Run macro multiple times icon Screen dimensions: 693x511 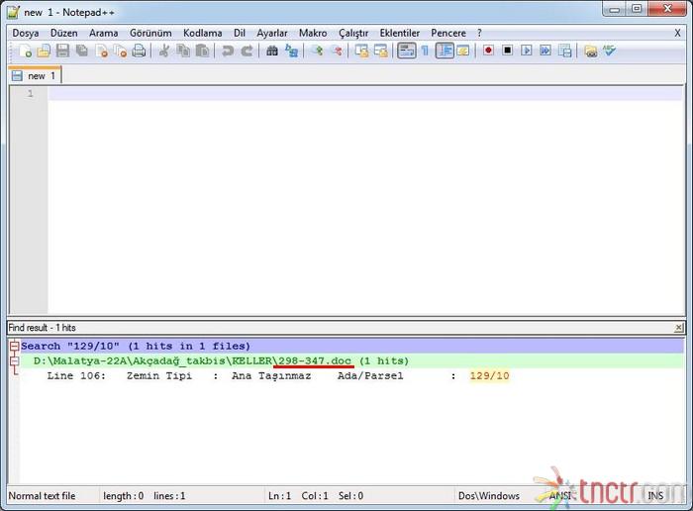pos(545,51)
